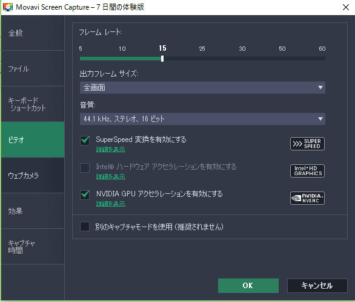Switch to the 全般 tab

pyautogui.click(x=33, y=33)
